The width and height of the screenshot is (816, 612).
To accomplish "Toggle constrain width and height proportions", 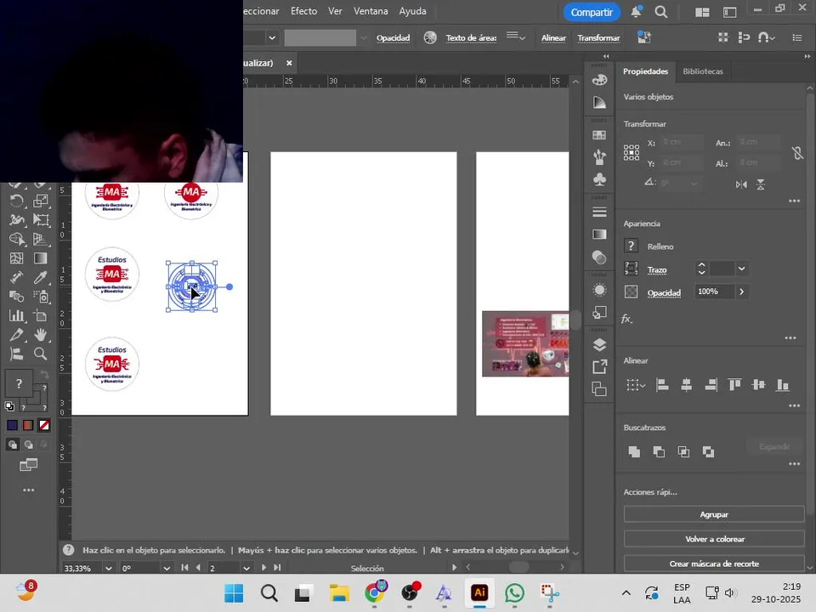I will coord(797,152).
